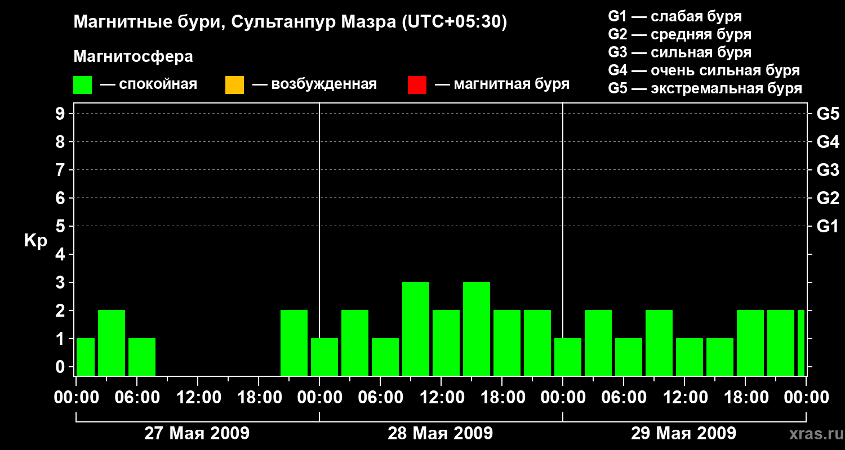Select the 'Магнитосфера' legend heading
Image resolution: width=845 pixels, height=450 pixels.
134,57
